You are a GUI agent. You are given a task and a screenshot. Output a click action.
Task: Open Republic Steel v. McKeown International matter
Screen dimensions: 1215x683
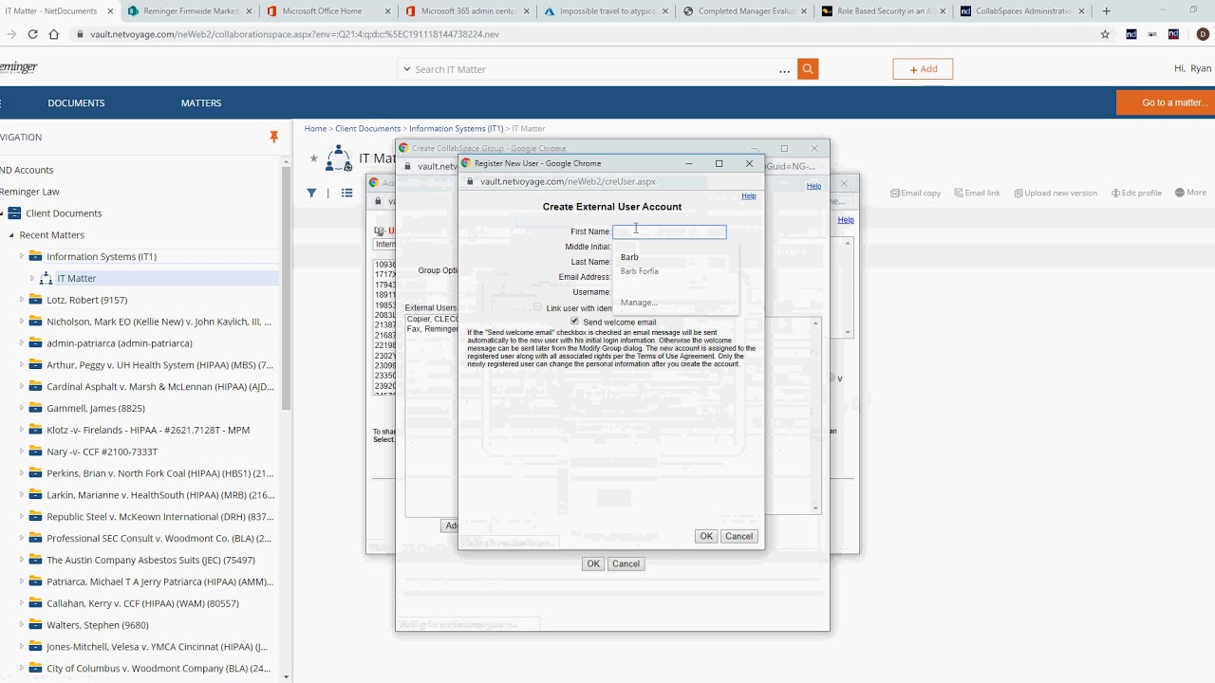click(x=160, y=517)
